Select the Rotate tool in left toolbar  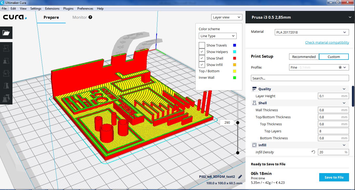pyautogui.click(x=6, y=74)
